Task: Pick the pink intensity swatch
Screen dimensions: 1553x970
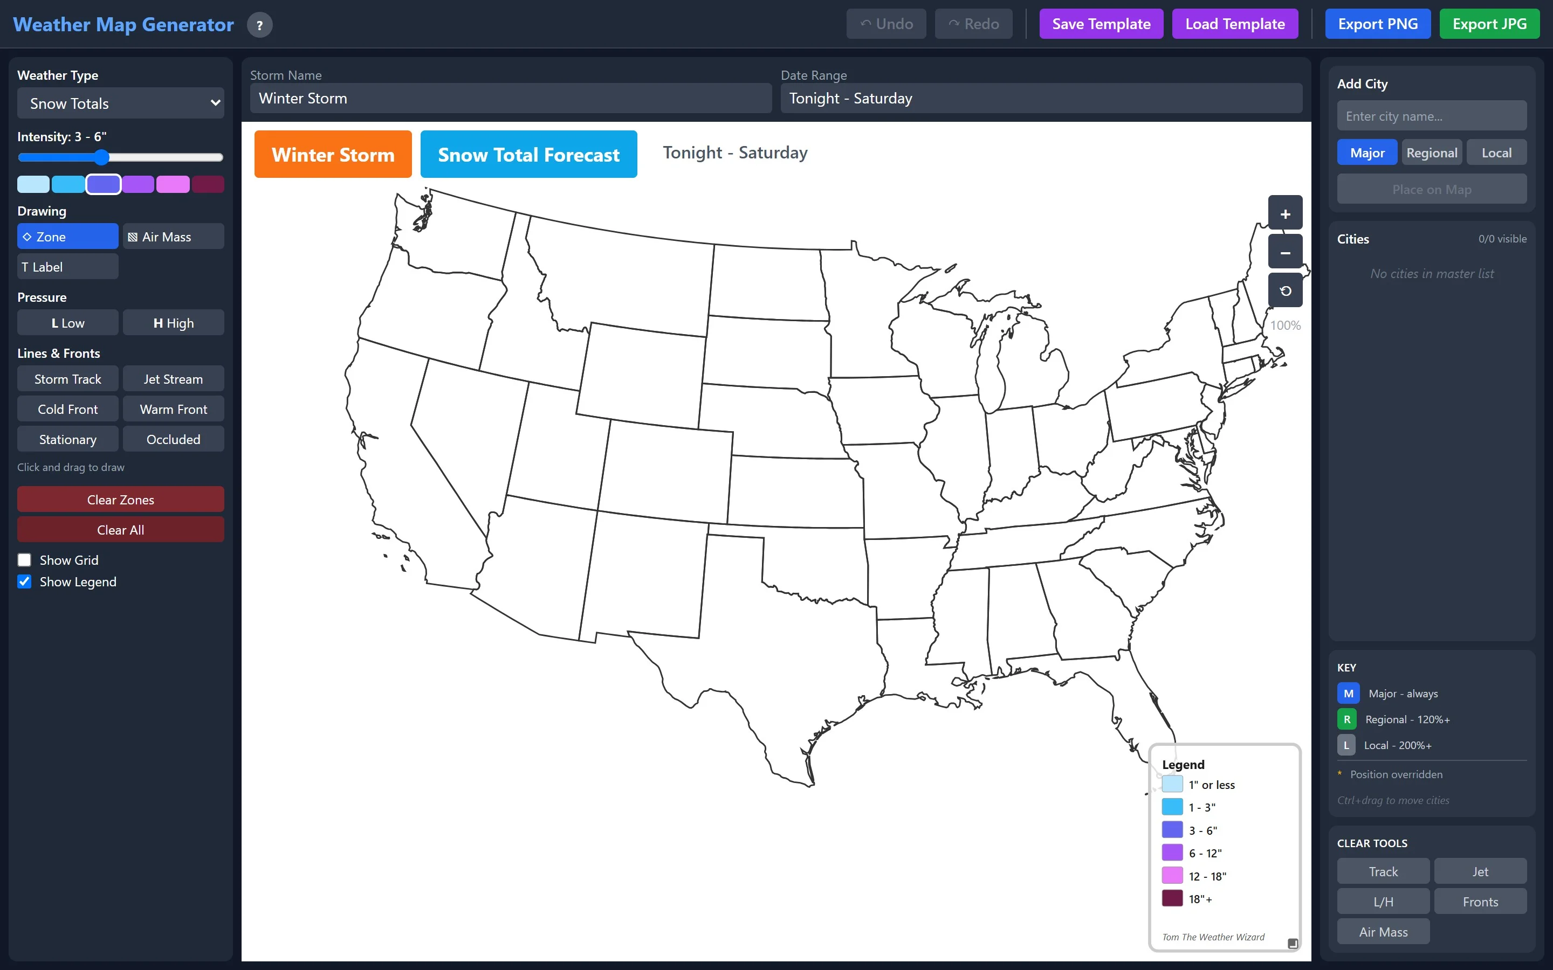Action: 173,184
